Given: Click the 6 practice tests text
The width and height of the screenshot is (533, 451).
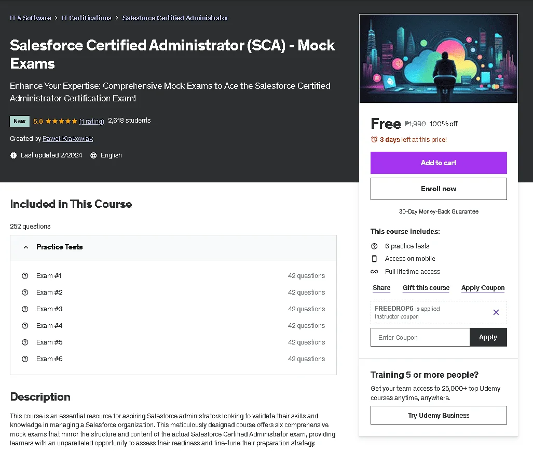Looking at the screenshot, I should pos(407,246).
